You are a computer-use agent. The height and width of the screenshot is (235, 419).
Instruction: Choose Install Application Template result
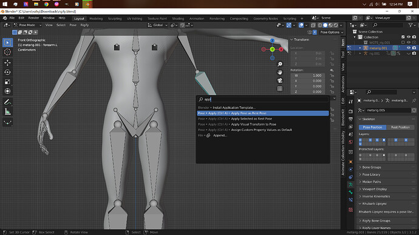tap(263, 108)
